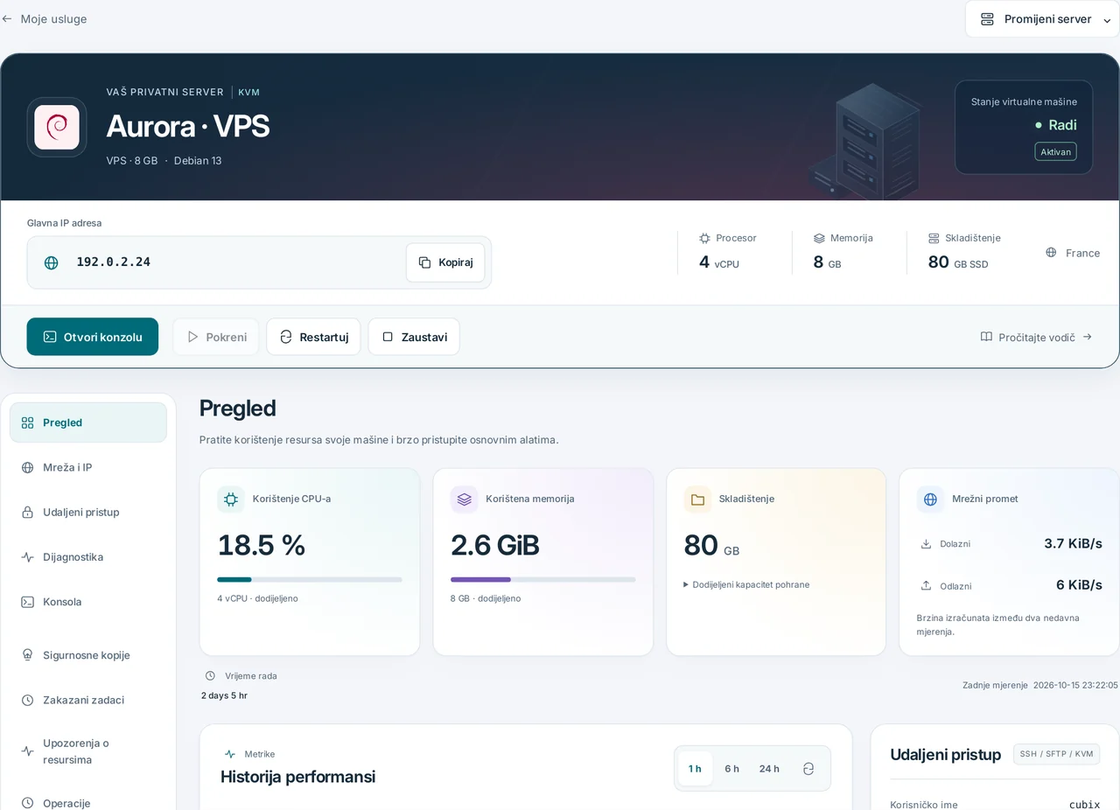The image size is (1120, 810).
Task: Open the Pregled sidebar section
Action: [88, 422]
